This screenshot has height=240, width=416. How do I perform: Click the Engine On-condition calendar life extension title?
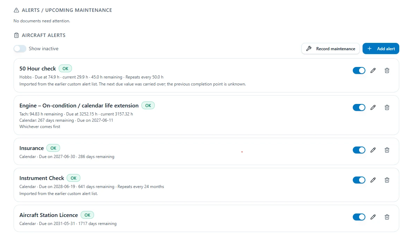click(79, 105)
